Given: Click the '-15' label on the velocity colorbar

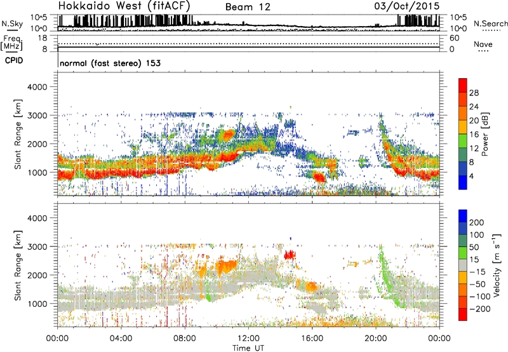Looking at the screenshot, I should tap(478, 272).
